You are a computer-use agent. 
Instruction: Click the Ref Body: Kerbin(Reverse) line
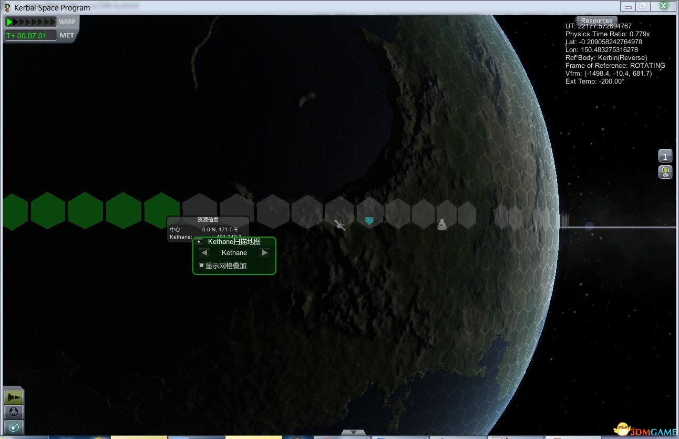click(606, 58)
